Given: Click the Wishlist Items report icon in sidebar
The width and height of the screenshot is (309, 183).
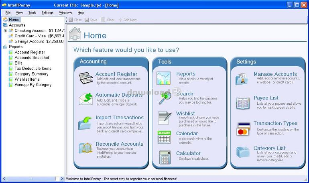Looking at the screenshot, I should [x=11, y=79].
